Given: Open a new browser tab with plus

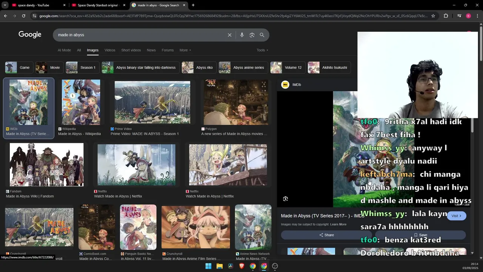Looking at the screenshot, I should pos(193,5).
